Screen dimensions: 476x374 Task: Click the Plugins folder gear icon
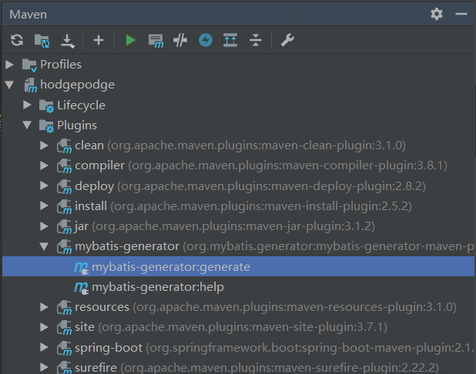pos(46,126)
